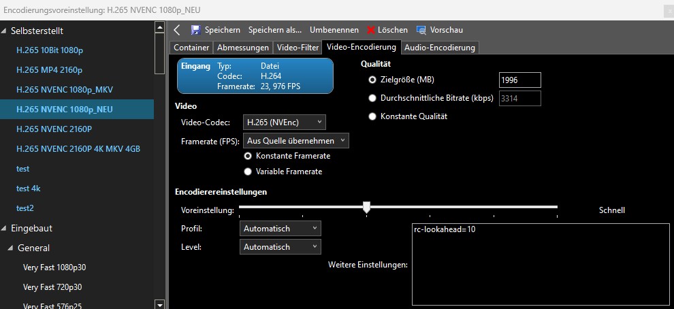
Task: Click the Speichern label
Action: pyautogui.click(x=222, y=30)
